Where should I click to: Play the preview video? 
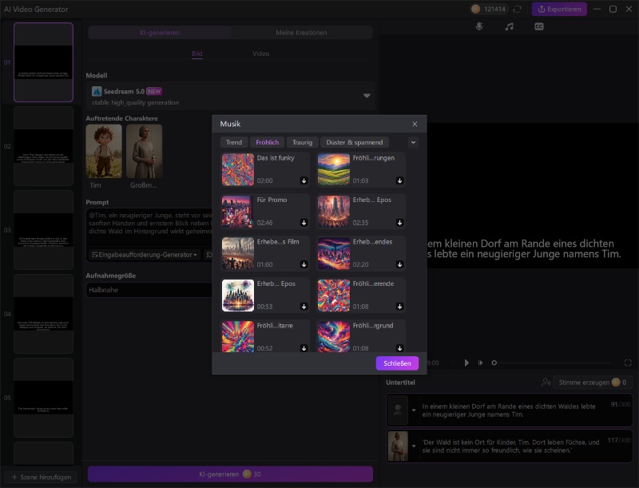(x=466, y=363)
